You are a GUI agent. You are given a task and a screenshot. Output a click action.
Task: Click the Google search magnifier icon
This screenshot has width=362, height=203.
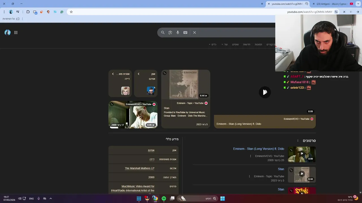[x=163, y=32]
